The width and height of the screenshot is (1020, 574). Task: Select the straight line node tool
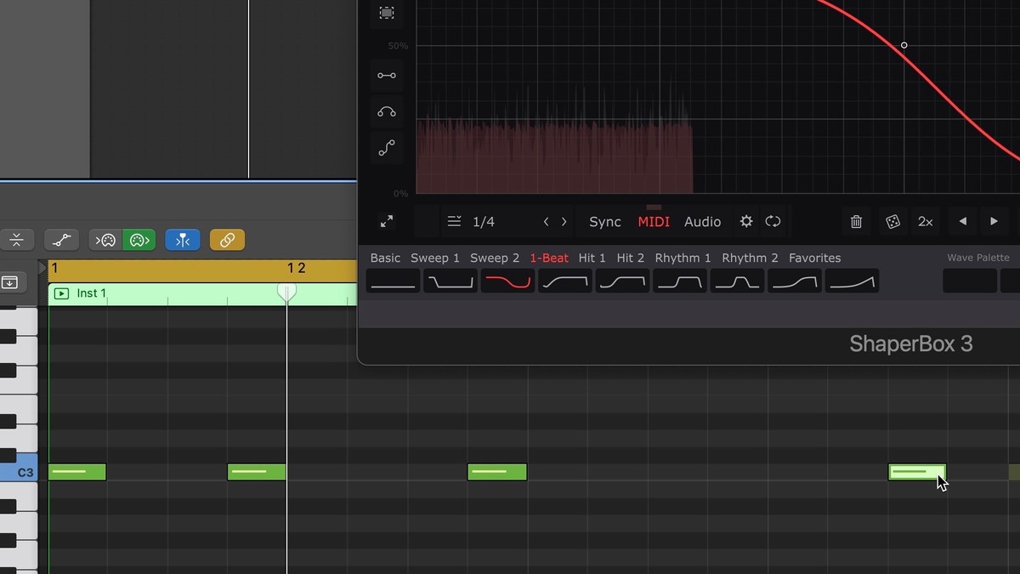tap(387, 76)
